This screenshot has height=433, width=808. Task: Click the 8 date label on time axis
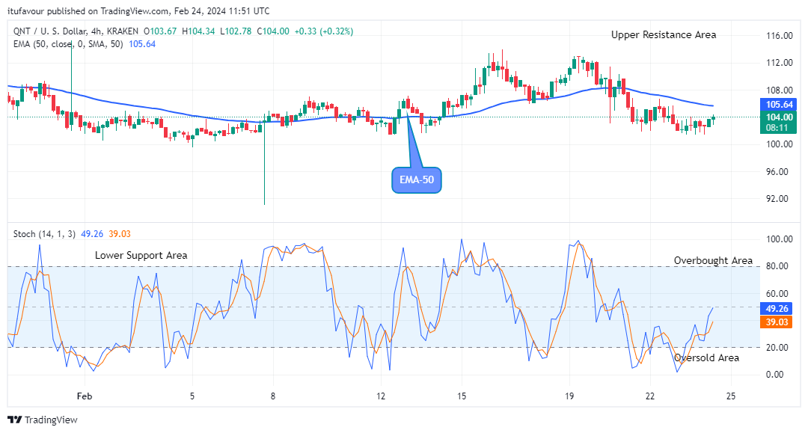click(273, 396)
